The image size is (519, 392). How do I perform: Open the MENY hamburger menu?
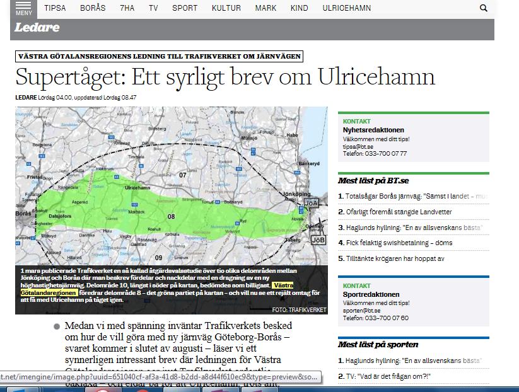click(x=23, y=9)
